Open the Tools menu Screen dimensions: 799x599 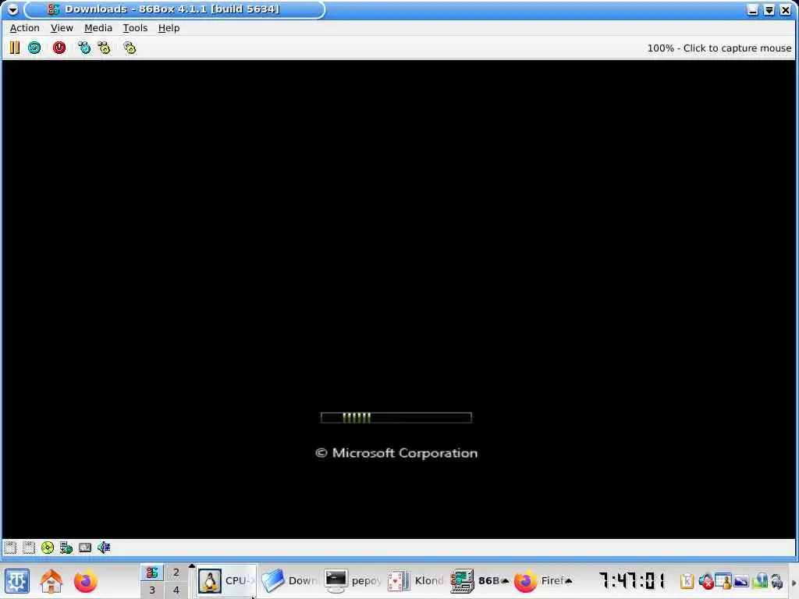(135, 28)
